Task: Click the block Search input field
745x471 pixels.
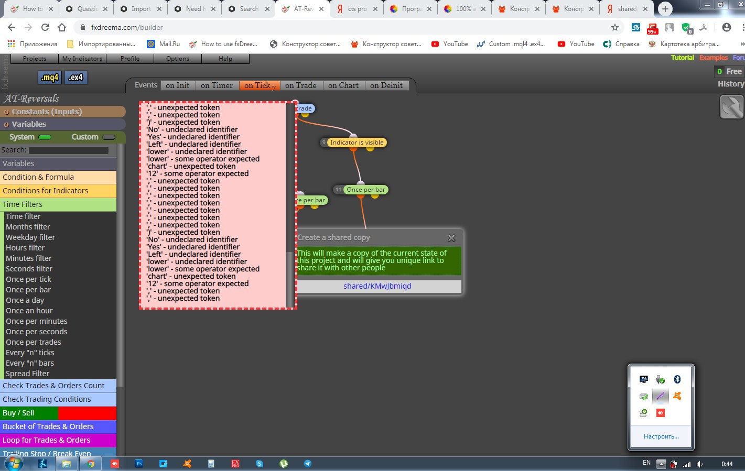Action: 69,150
